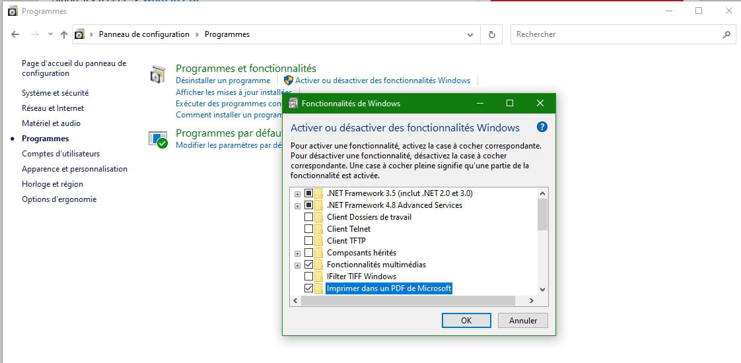Toggle .NET Framework 3.5 checkbox
The image size is (741, 363).
308,193
